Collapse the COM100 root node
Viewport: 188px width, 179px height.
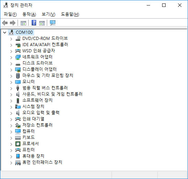(5, 32)
